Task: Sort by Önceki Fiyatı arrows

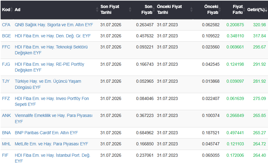Action: pos(220,10)
